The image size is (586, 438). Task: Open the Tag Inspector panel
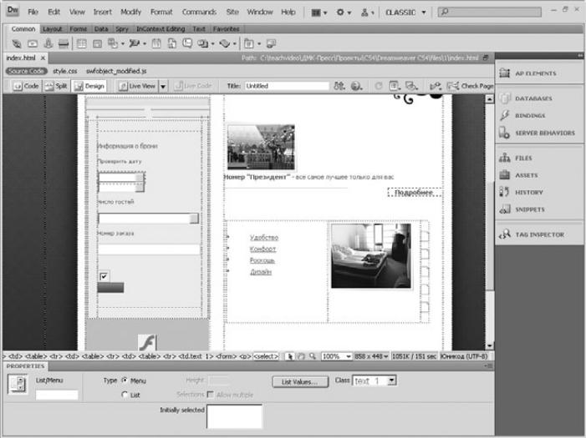click(x=540, y=234)
